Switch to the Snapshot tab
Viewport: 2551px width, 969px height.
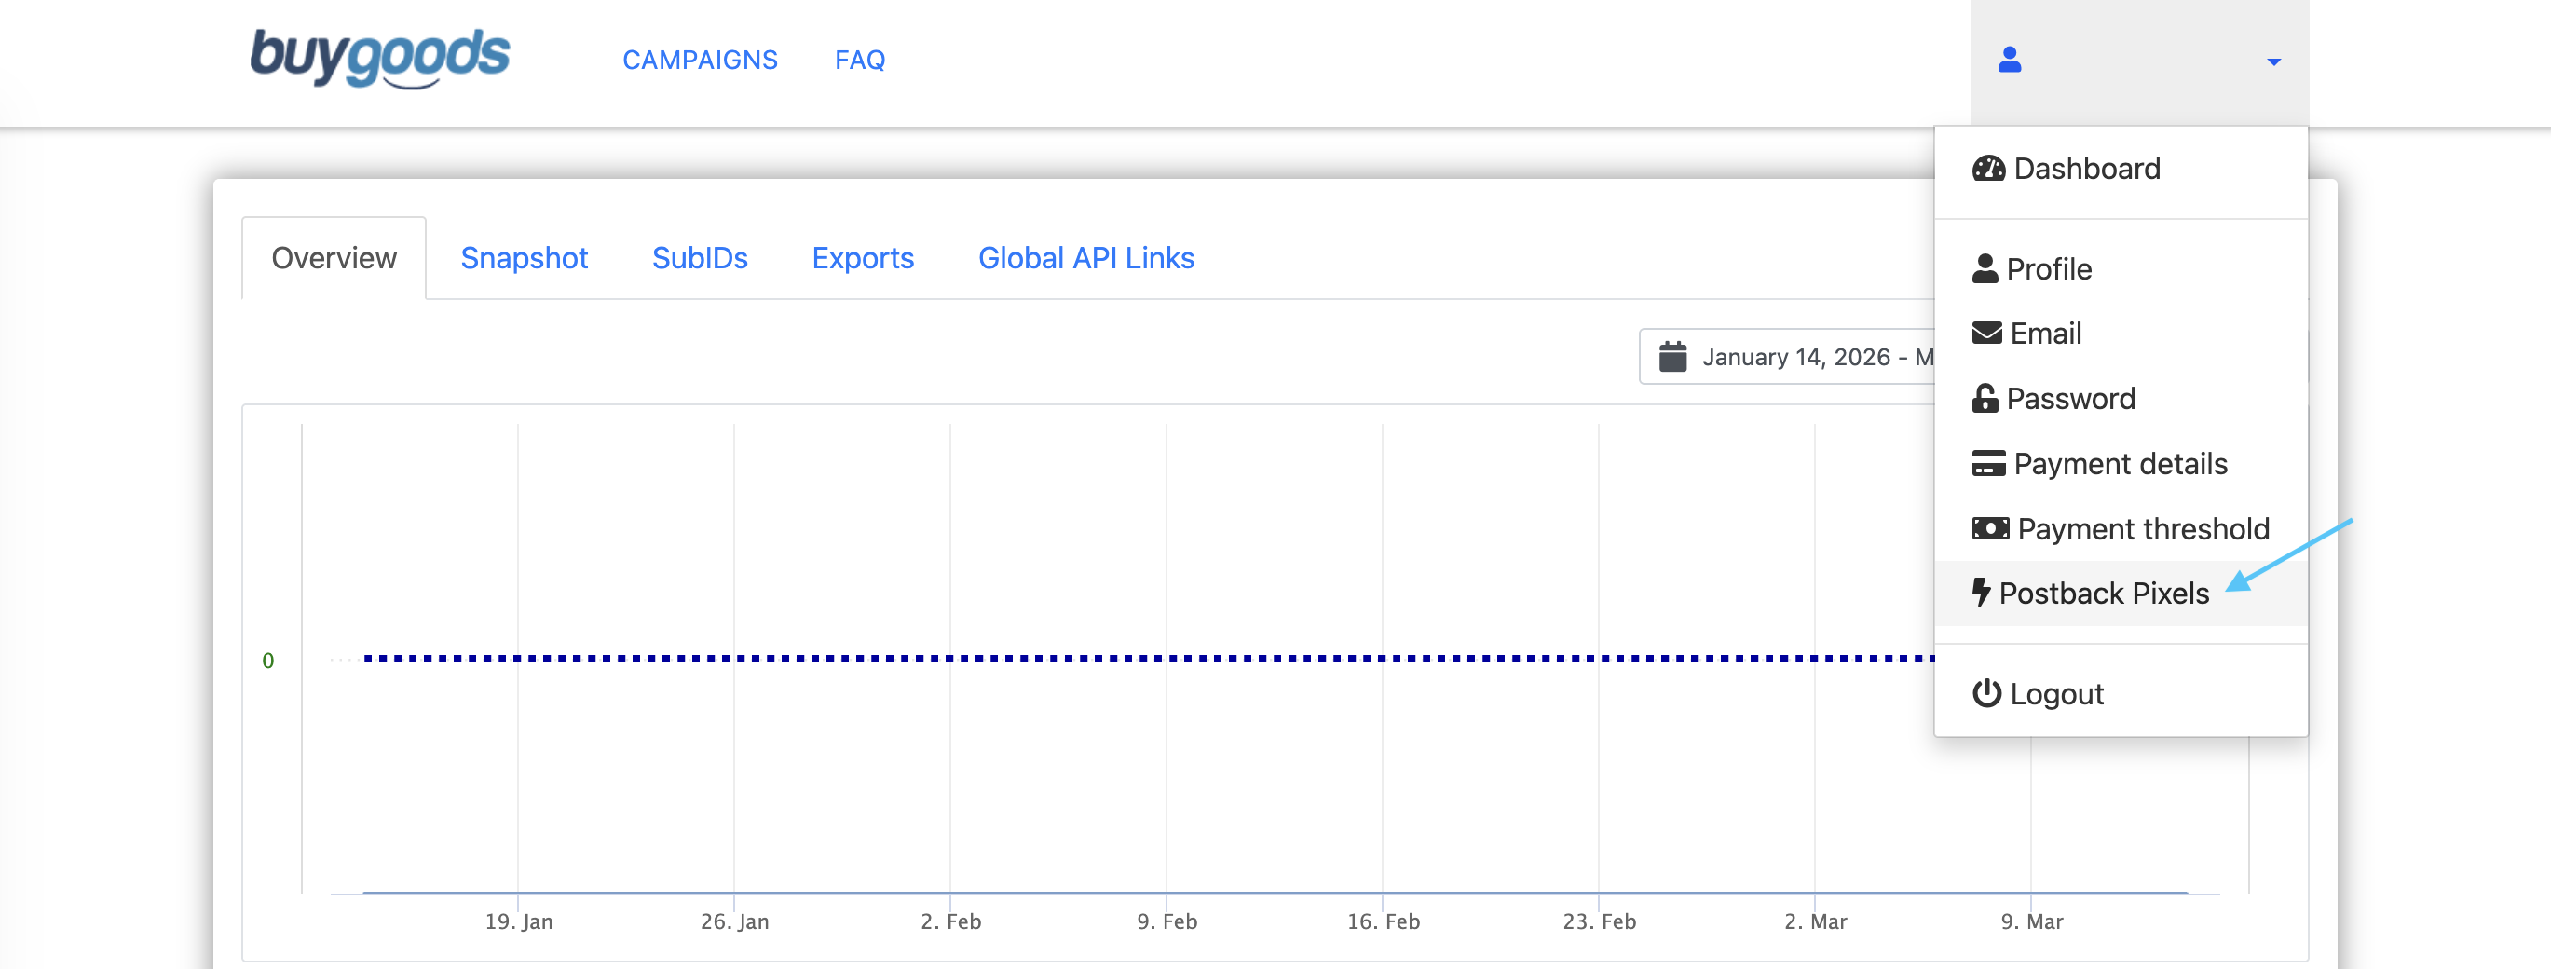(x=524, y=257)
